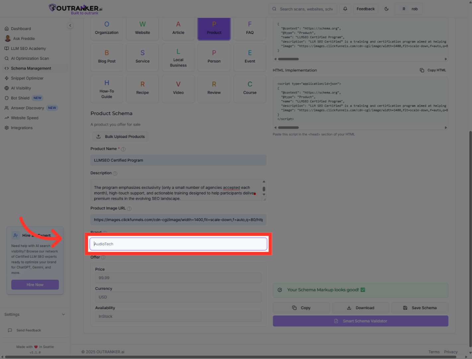Show the Product Name info tooltip icon

tap(123, 149)
